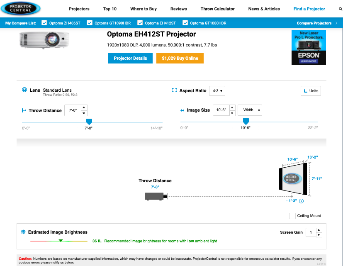Click the $1,029 Buy Online button

180,58
